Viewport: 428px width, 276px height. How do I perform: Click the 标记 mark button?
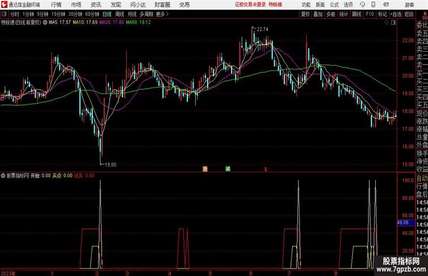pyautogui.click(x=382, y=14)
